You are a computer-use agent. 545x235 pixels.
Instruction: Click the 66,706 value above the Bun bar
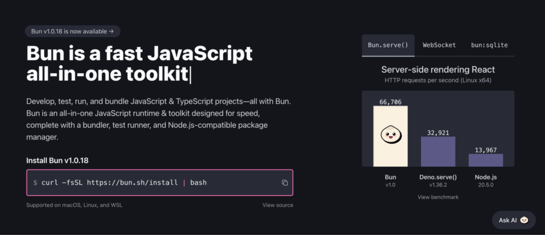tap(390, 101)
